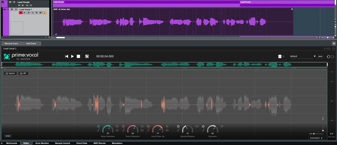Screen dimensions: 337x145
Task: Switch to Chord Pads tab
Action: pos(82,143)
